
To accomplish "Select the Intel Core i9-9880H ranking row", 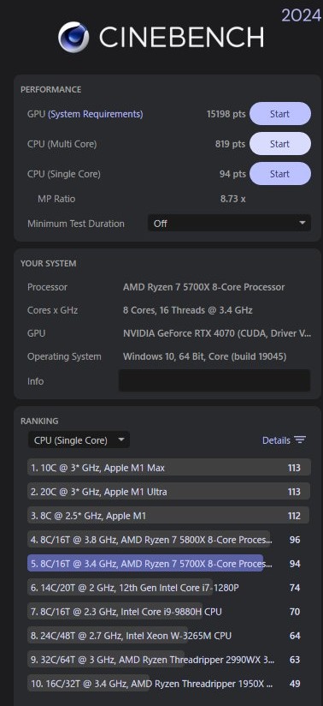I will tap(169, 612).
